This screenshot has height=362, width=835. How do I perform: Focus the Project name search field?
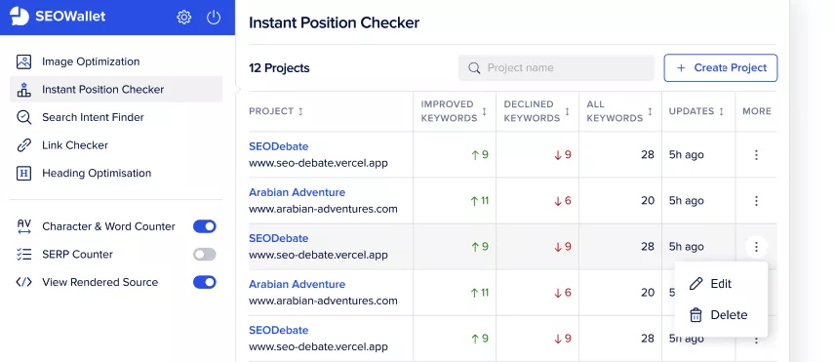point(556,68)
